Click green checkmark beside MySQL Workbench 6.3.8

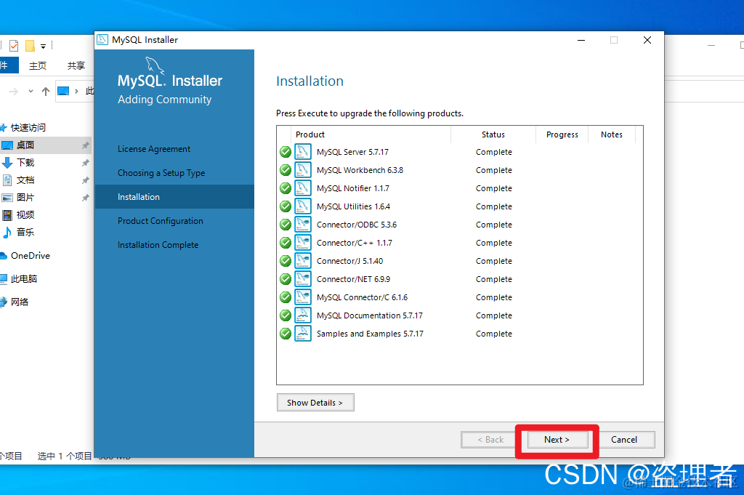[x=285, y=170]
